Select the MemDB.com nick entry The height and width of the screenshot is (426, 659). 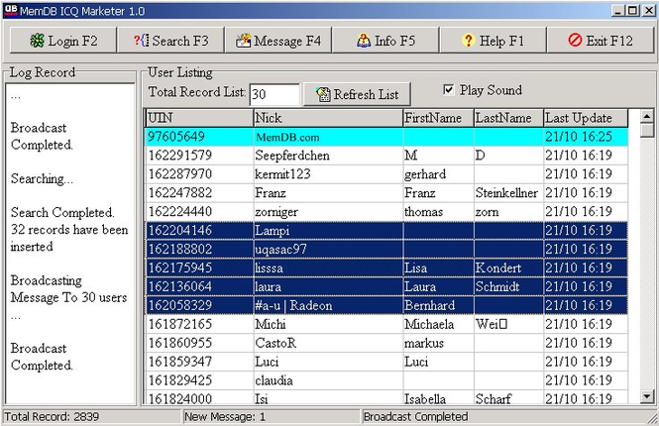click(287, 137)
